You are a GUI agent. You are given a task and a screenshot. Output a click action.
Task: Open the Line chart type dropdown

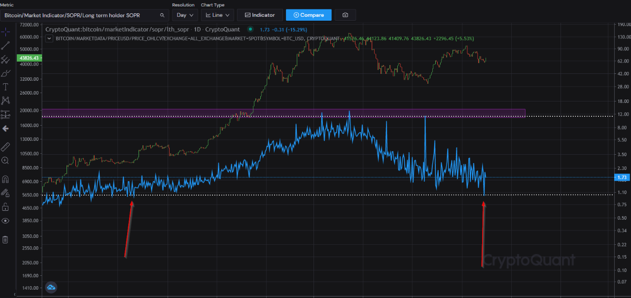click(x=217, y=15)
